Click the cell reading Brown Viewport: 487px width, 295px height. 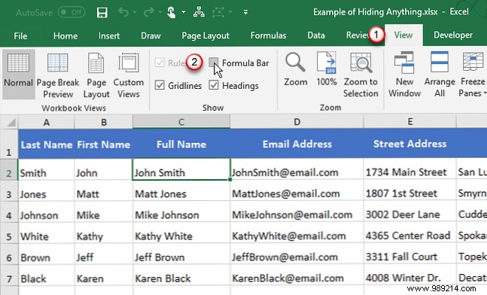[46, 254]
